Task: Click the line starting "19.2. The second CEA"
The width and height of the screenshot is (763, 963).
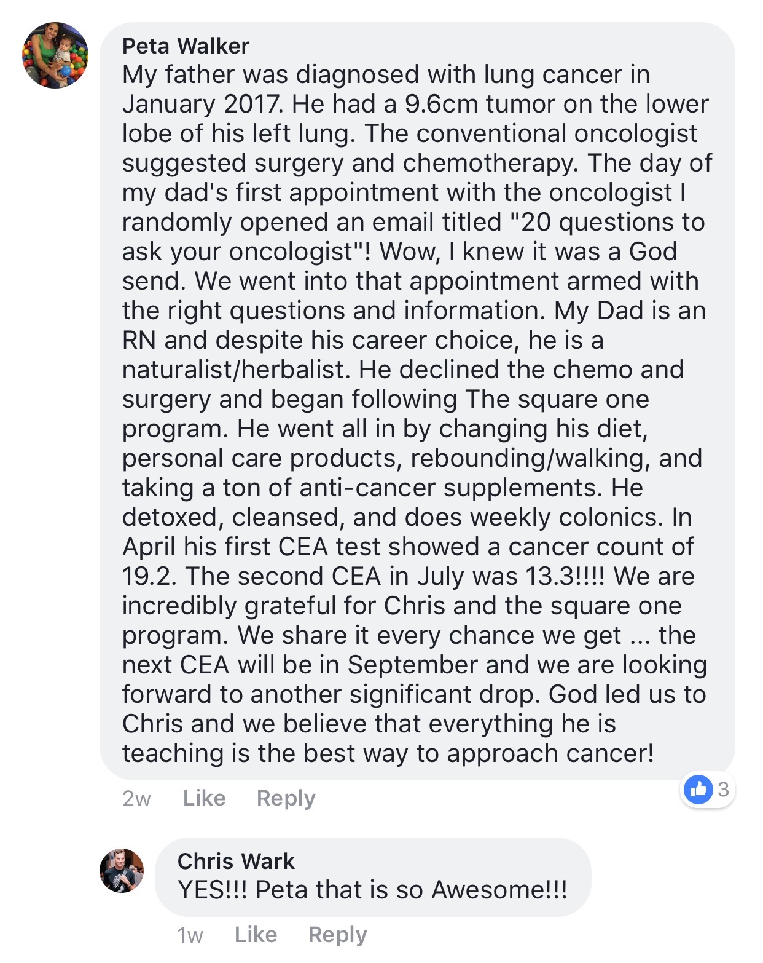Action: coord(408,576)
